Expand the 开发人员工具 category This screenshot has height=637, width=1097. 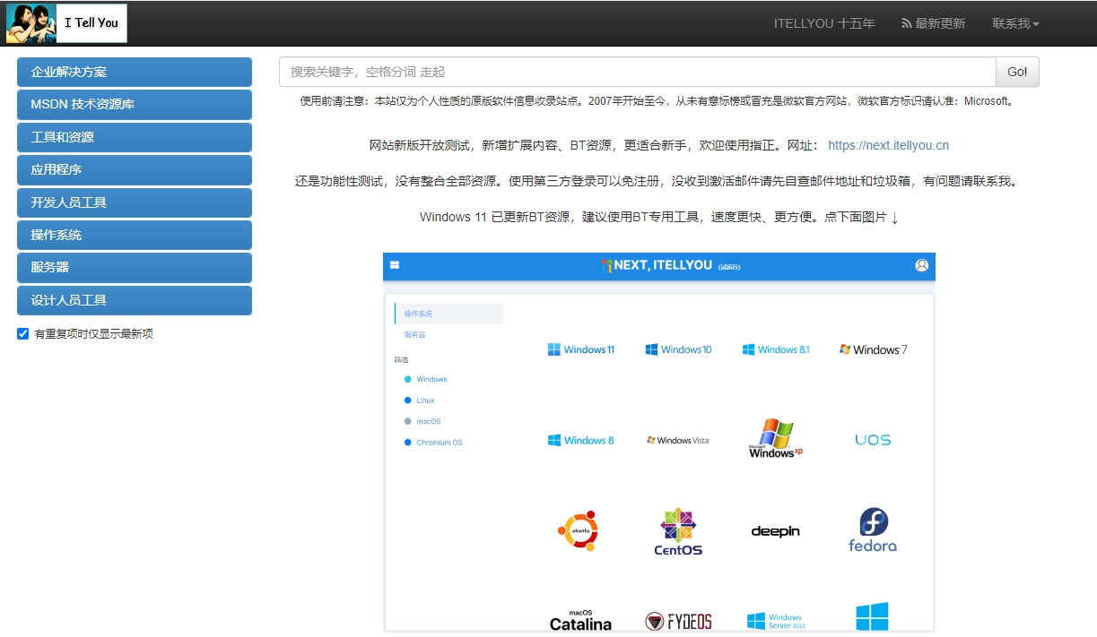click(135, 202)
